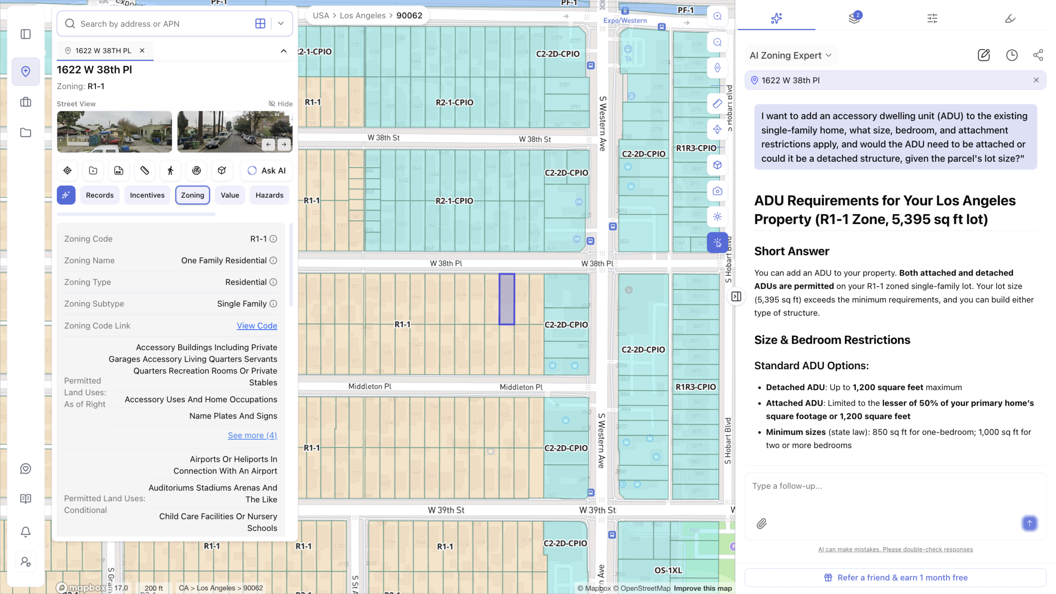This screenshot has width=1056, height=594.
Task: Show info for Zoning Code R1-1
Action: click(273, 239)
